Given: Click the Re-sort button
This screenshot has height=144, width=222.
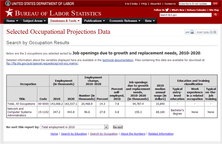Looking at the screenshot, I should 118,127.
